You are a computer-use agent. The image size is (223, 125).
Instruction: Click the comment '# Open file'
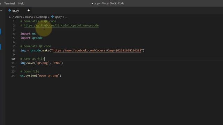pos(30,71)
